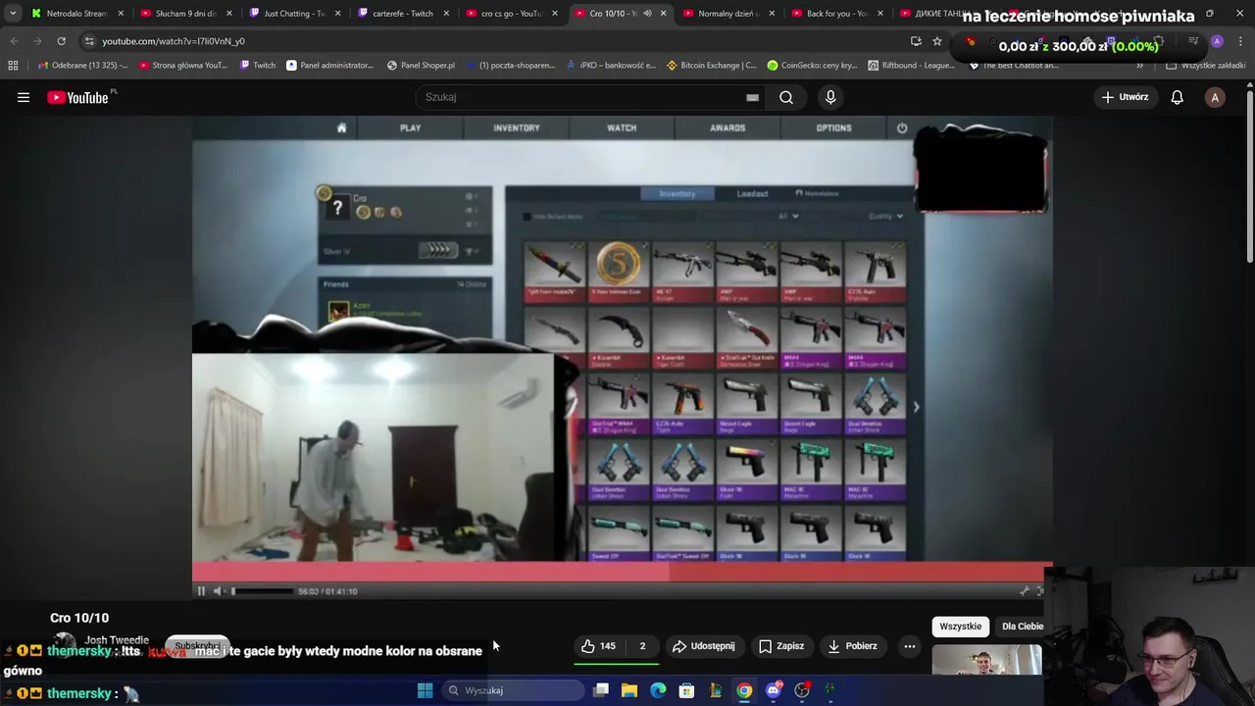Open the Twitch bookmark
1255x706 pixels.
(258, 66)
